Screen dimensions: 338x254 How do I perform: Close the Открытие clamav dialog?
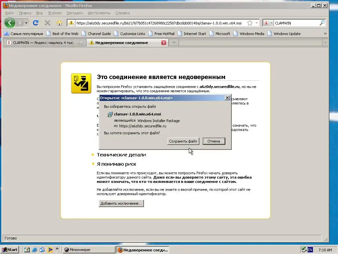(x=227, y=98)
